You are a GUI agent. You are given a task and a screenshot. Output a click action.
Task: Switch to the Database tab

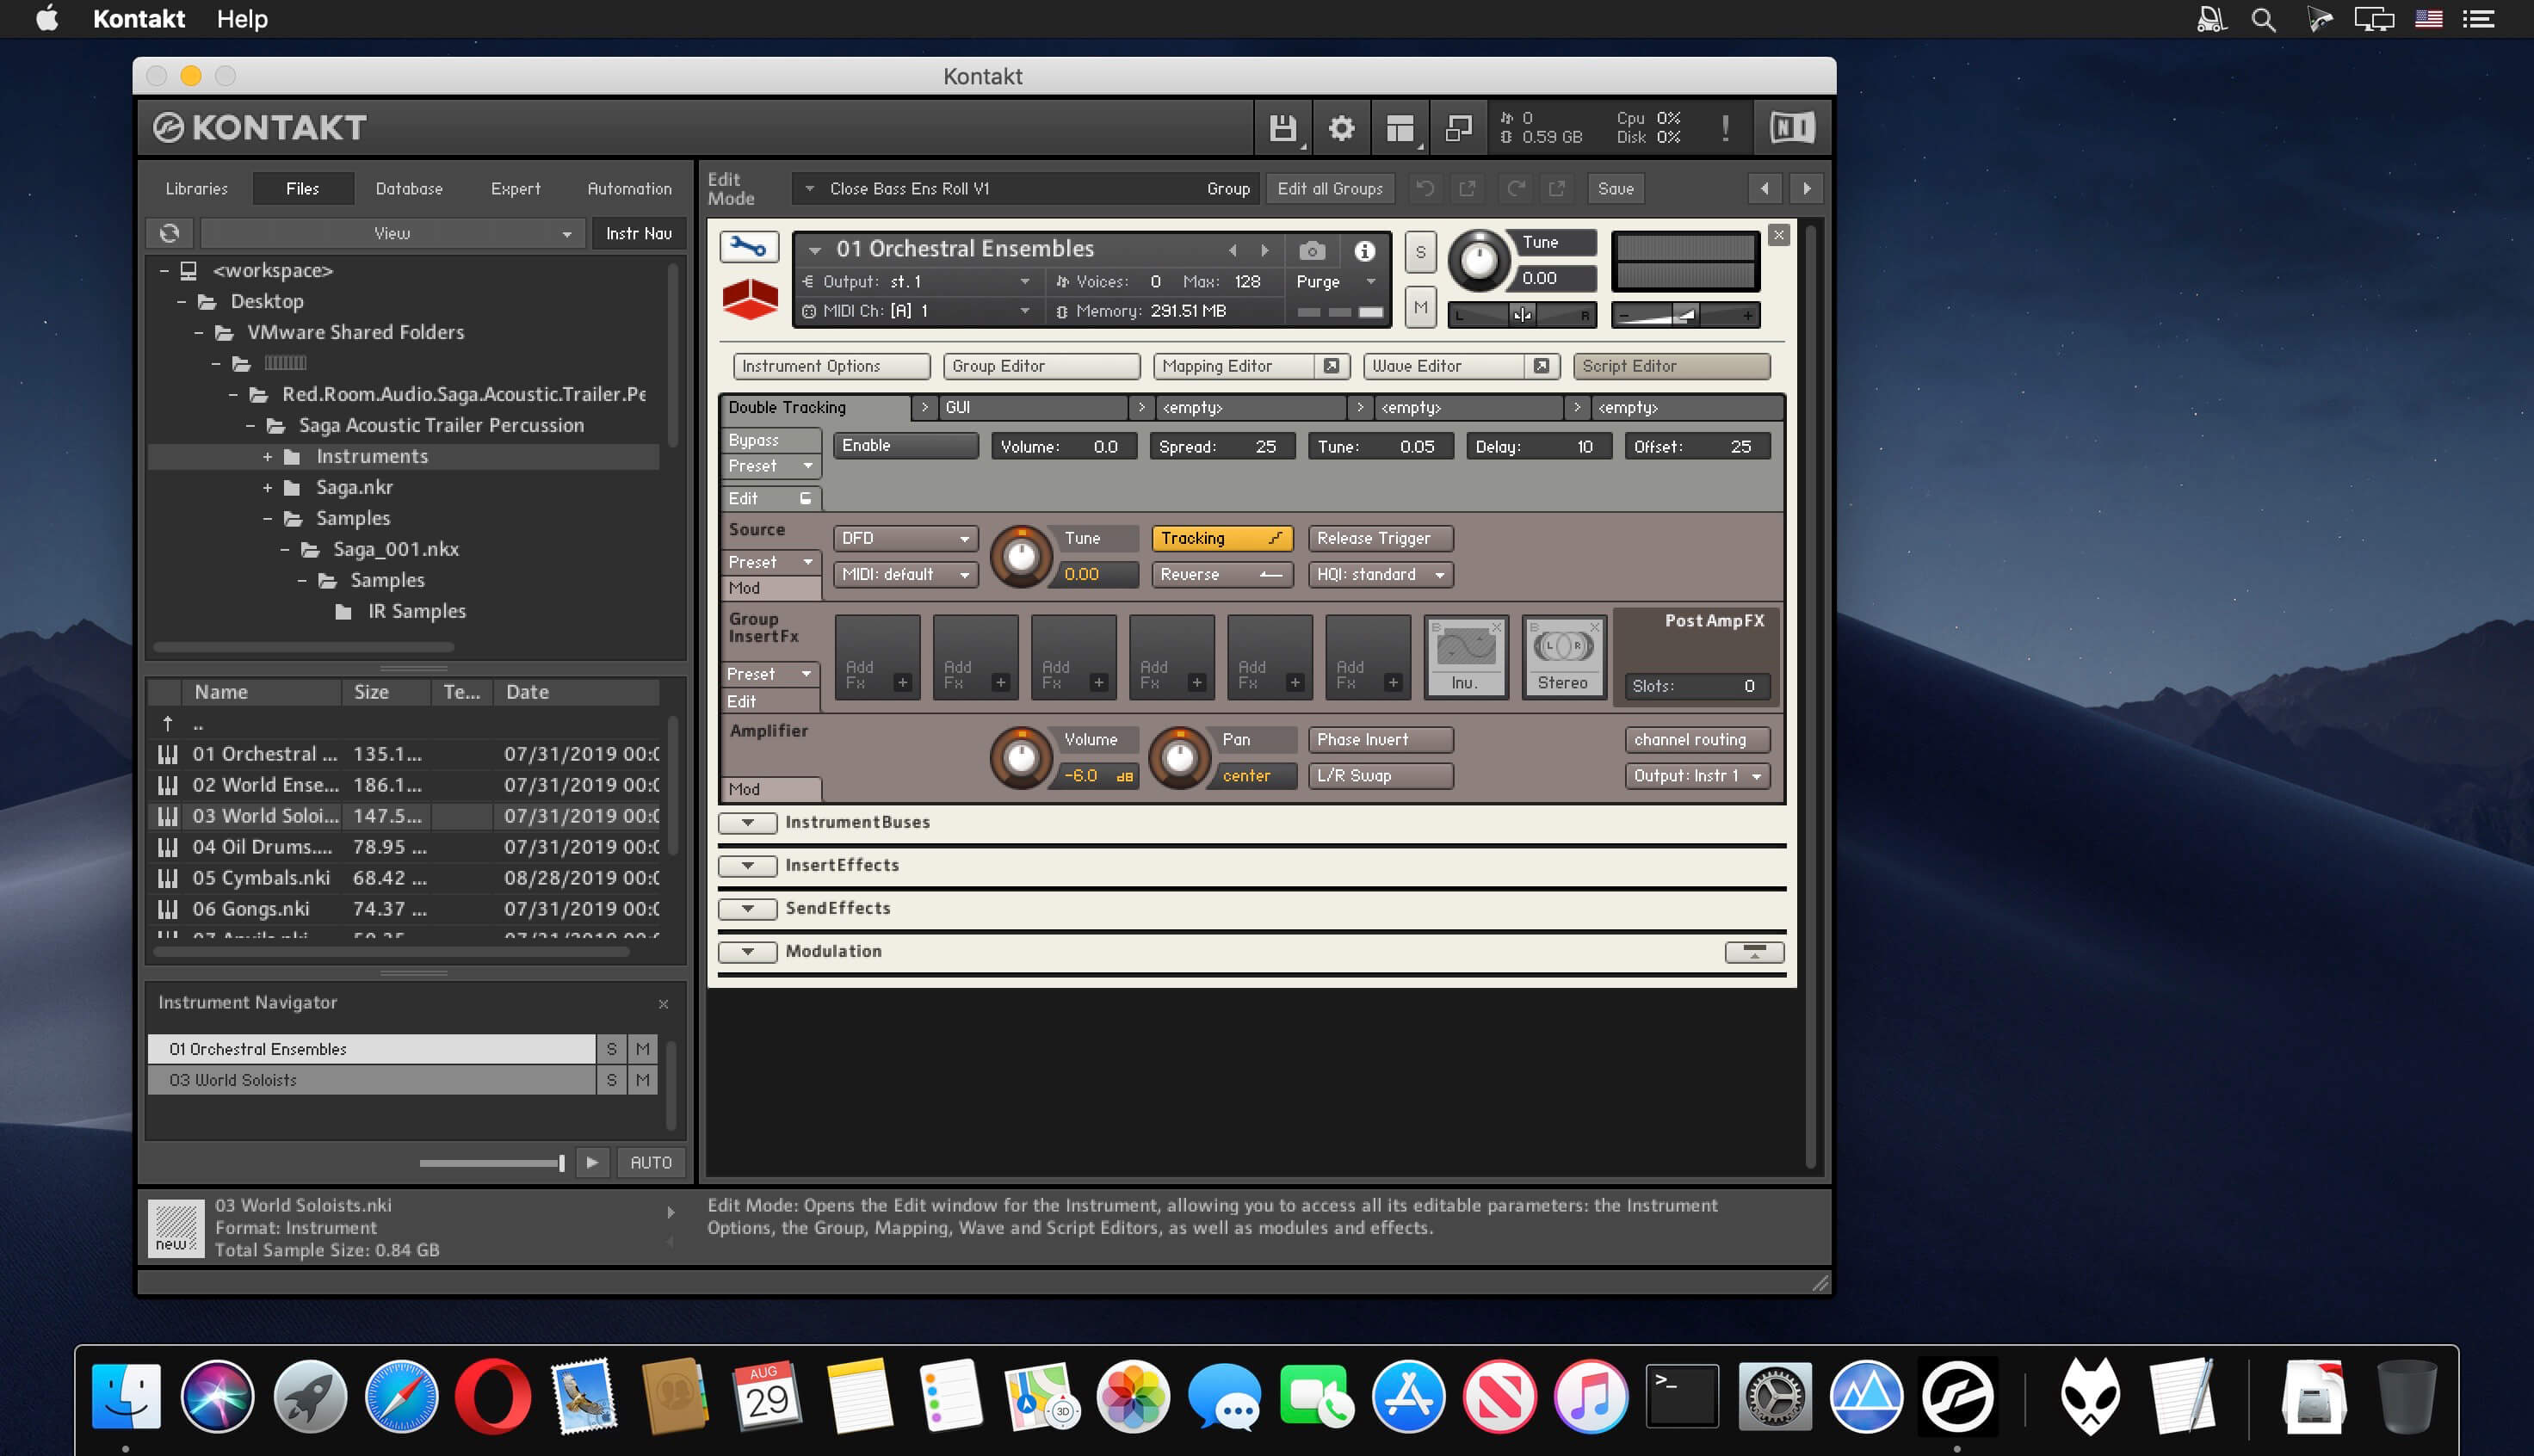click(x=409, y=188)
